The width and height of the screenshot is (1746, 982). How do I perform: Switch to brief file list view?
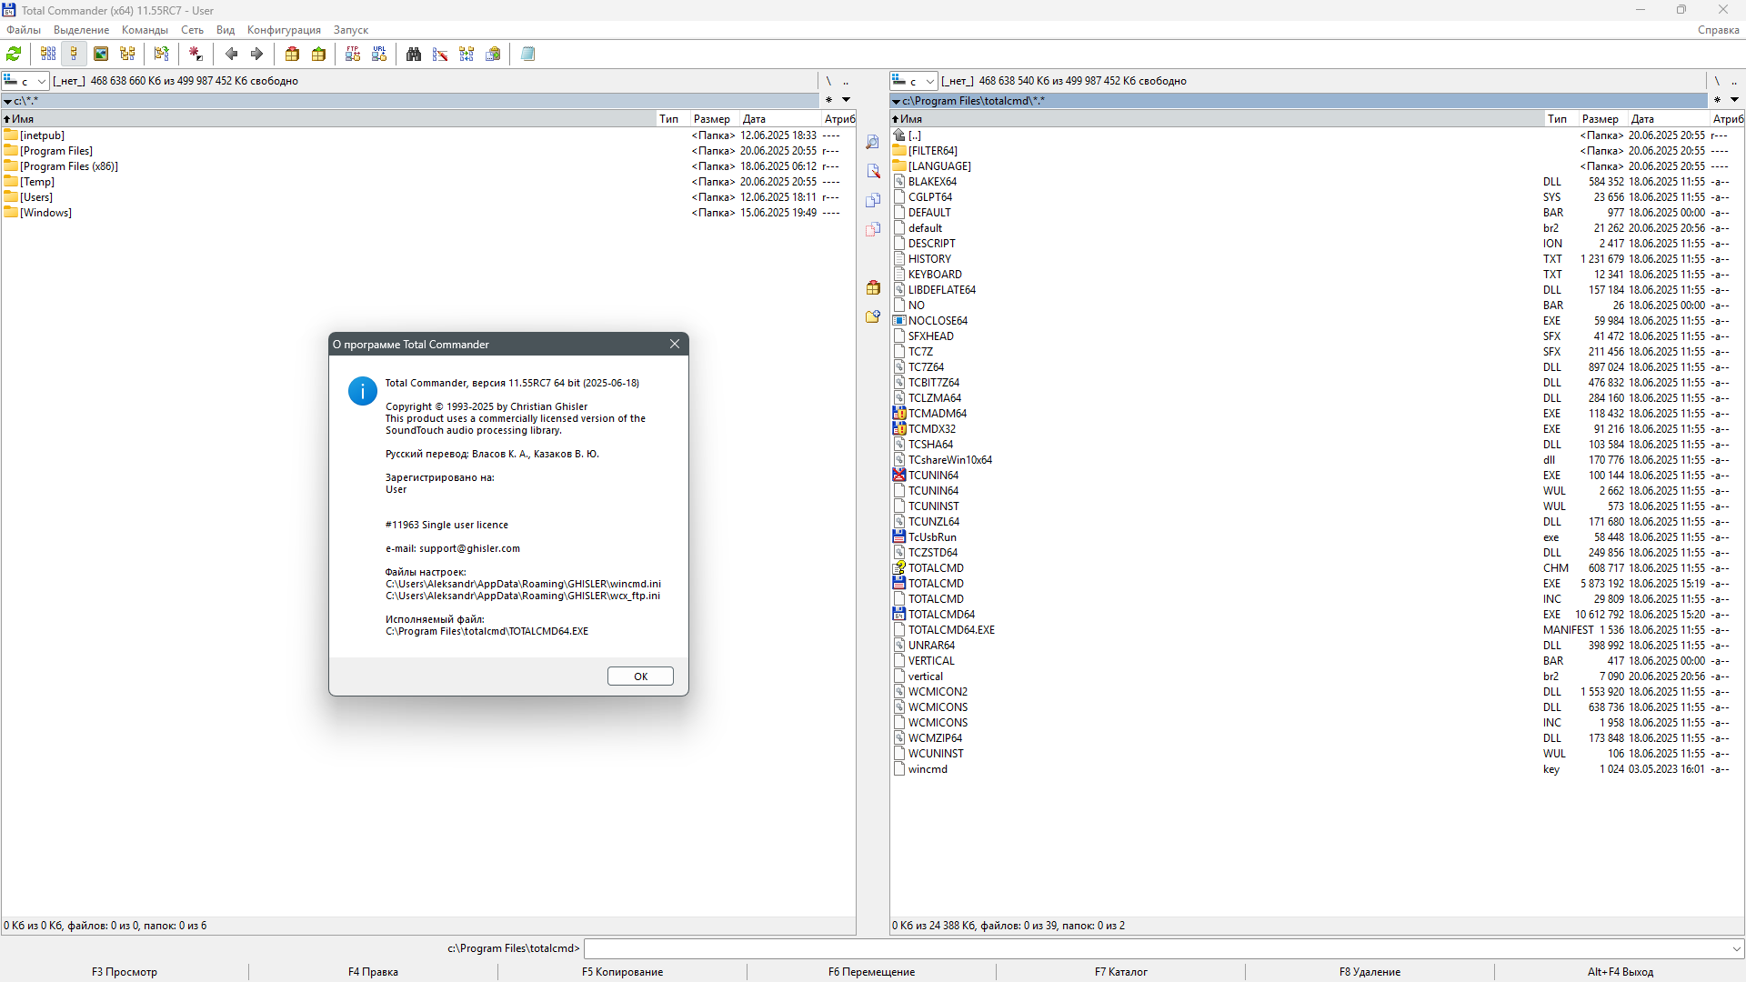48,55
